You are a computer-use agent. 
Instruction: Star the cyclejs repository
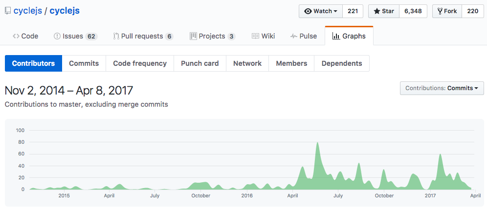coord(384,11)
